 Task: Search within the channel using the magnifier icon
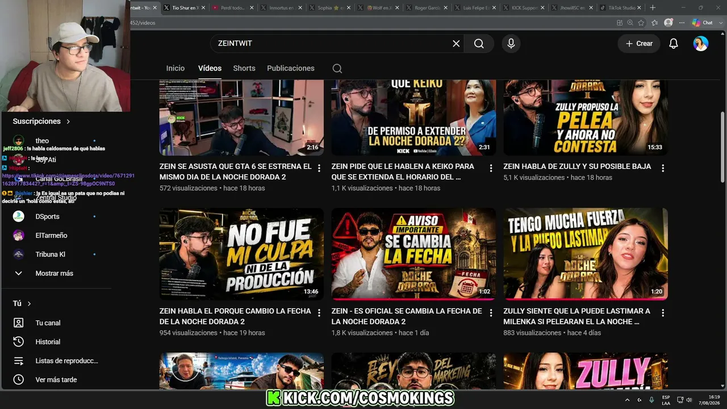pyautogui.click(x=337, y=68)
